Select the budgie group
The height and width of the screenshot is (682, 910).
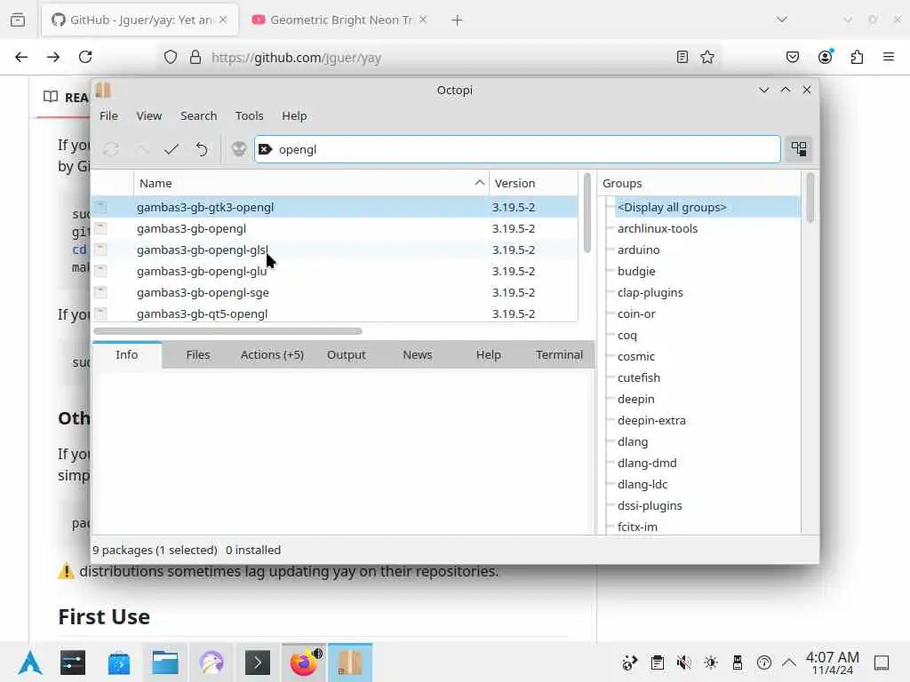(x=636, y=271)
